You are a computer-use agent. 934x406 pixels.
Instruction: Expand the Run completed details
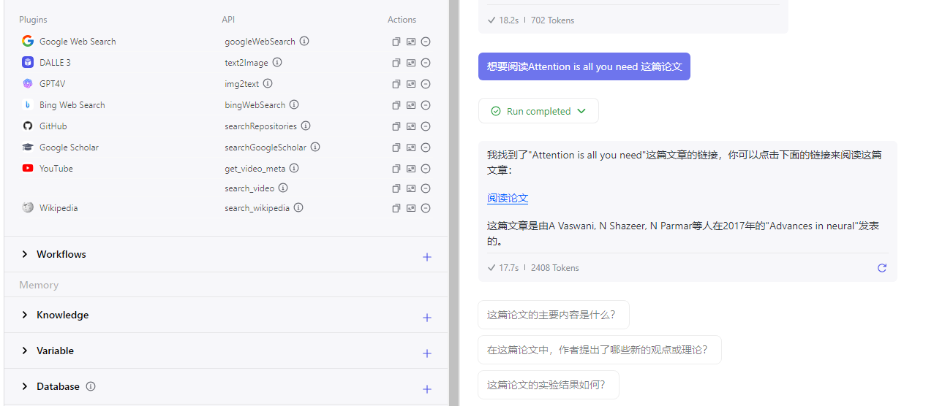pyautogui.click(x=538, y=111)
